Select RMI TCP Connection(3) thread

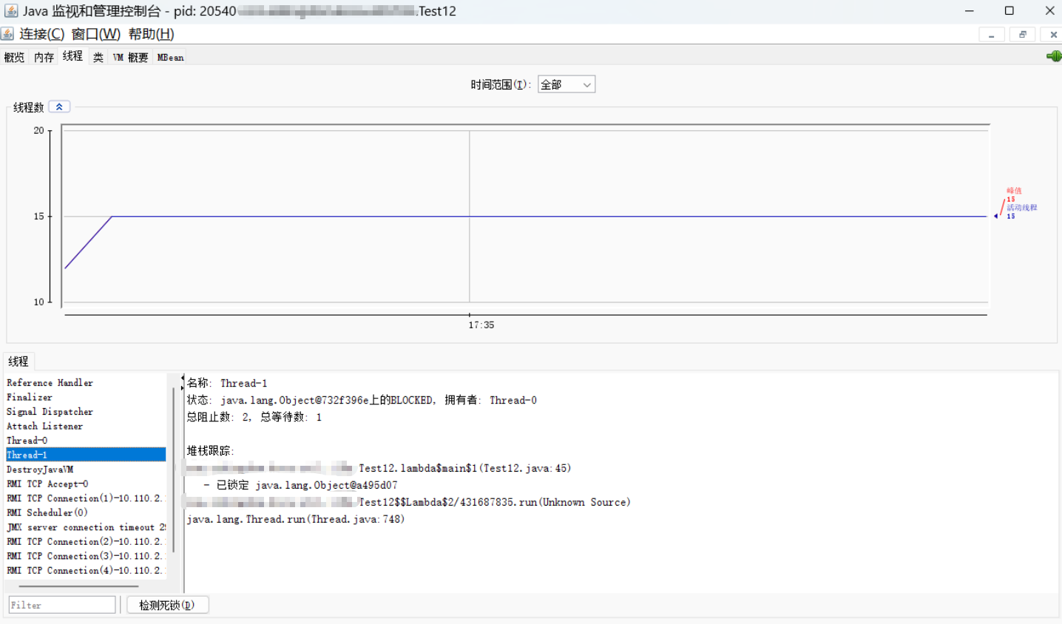86,556
